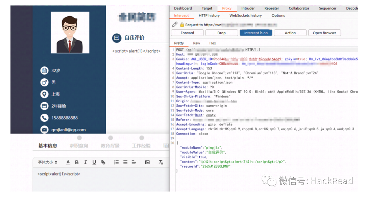Image resolution: width=365 pixels, height=197 pixels.
Task: Click the Connection: close header line
Action: pyautogui.click(x=192, y=134)
